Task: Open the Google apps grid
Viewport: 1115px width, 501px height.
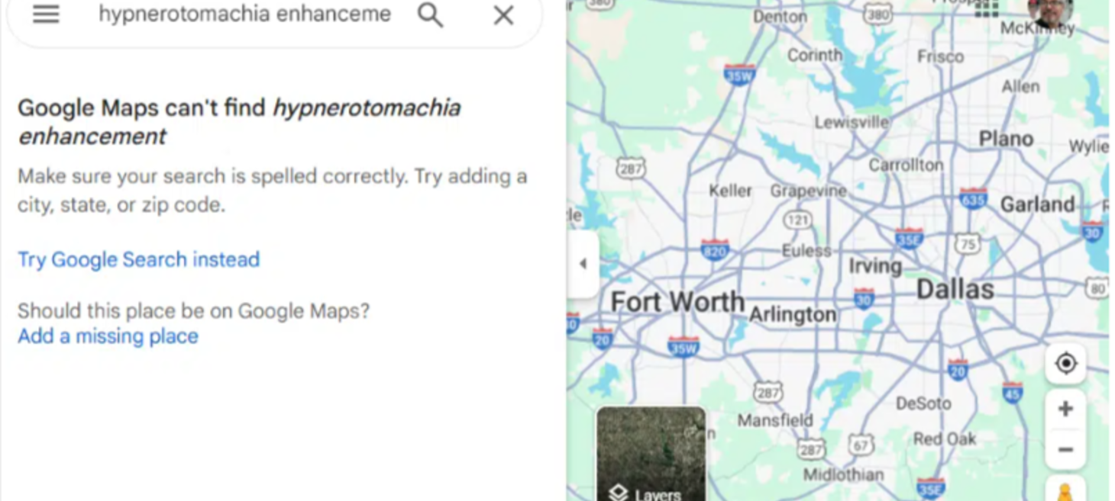Action: pyautogui.click(x=986, y=8)
